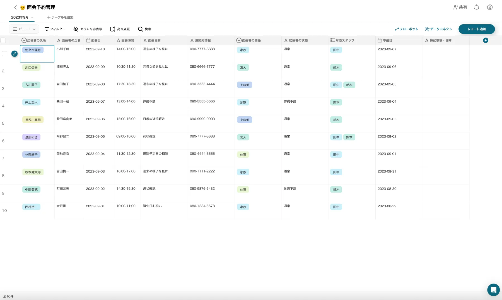
Task: Click 体調不調 status in 町田友美 row
Action: 290,189
